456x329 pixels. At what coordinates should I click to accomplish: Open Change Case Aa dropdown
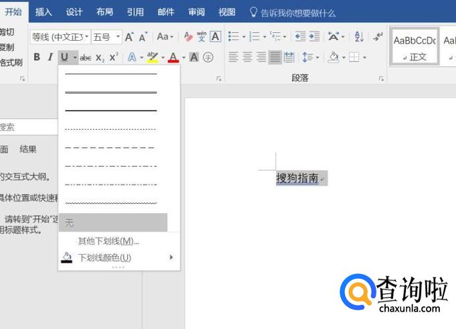(165, 37)
